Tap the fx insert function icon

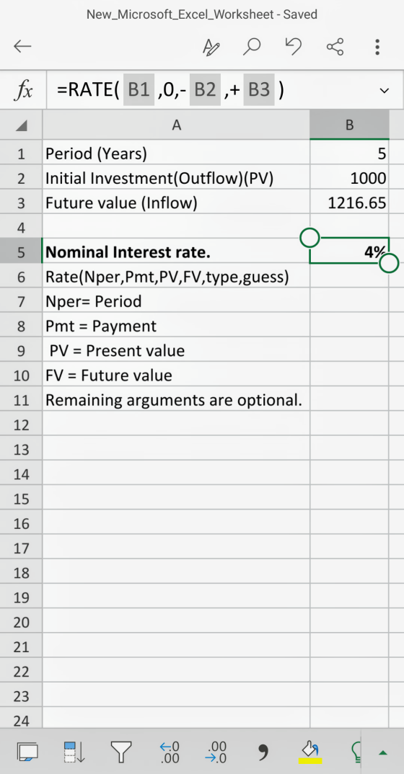click(23, 90)
